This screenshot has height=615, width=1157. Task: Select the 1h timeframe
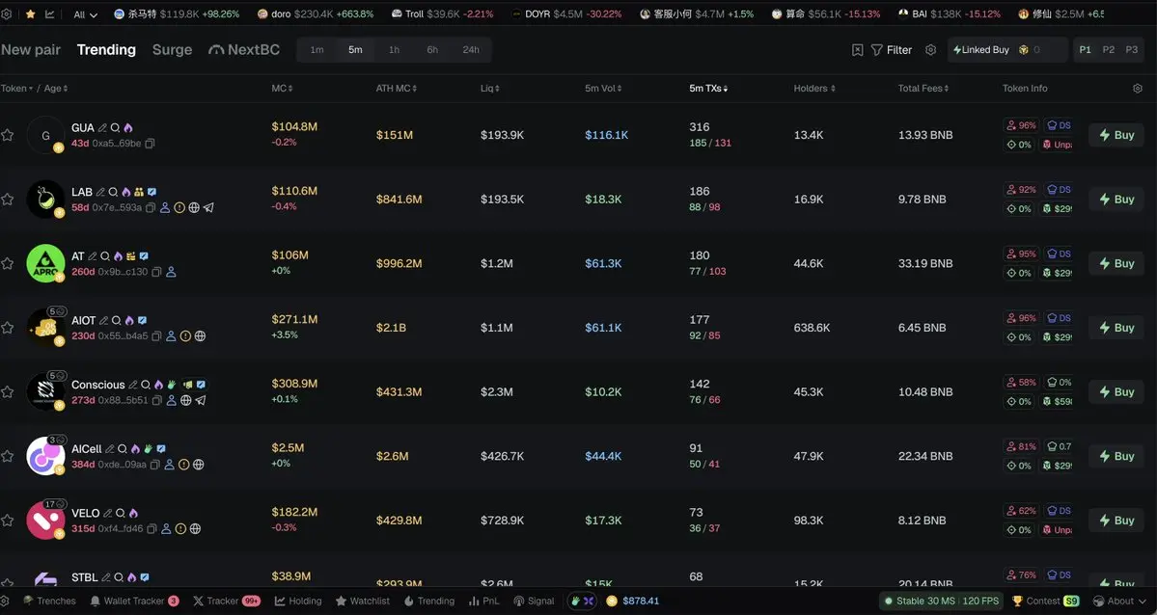click(x=394, y=49)
